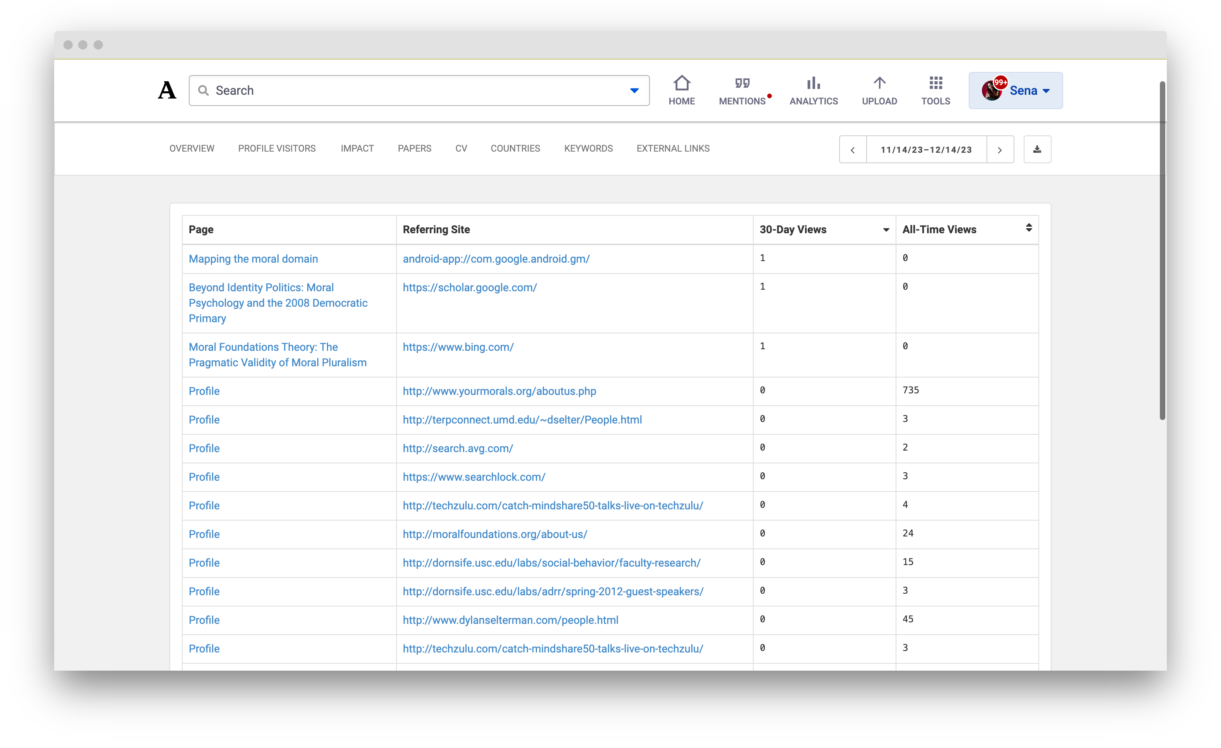Download the analytics report
This screenshot has height=748, width=1221.
point(1037,149)
